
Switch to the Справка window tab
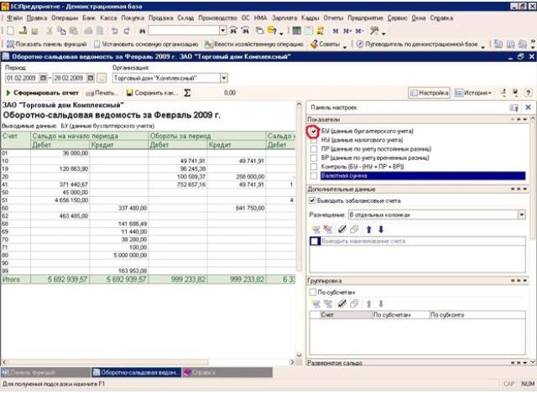tap(227, 372)
